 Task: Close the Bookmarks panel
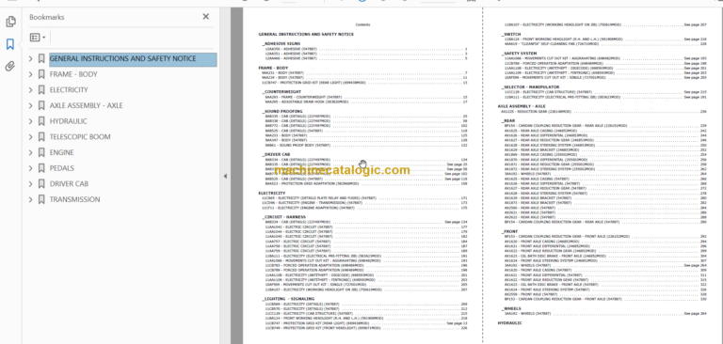205,17
